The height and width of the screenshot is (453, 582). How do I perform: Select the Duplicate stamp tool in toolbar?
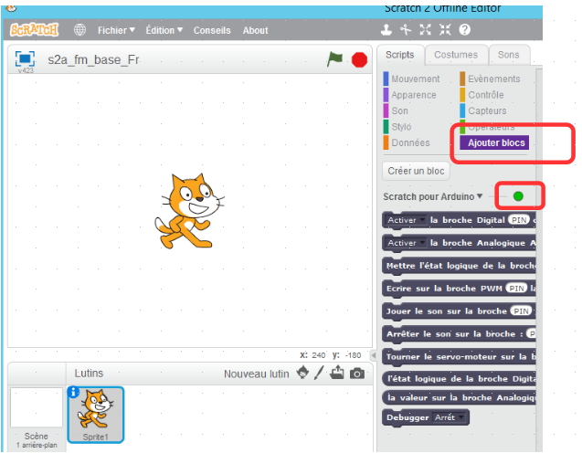click(x=386, y=30)
